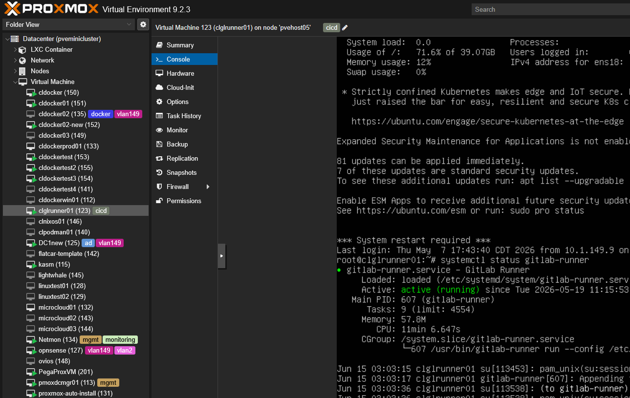Click the Replication arrows icon
Viewport: 630px width, 398px height.
(159, 158)
